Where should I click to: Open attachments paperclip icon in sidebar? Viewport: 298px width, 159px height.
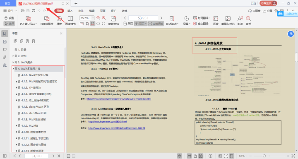point(5,57)
